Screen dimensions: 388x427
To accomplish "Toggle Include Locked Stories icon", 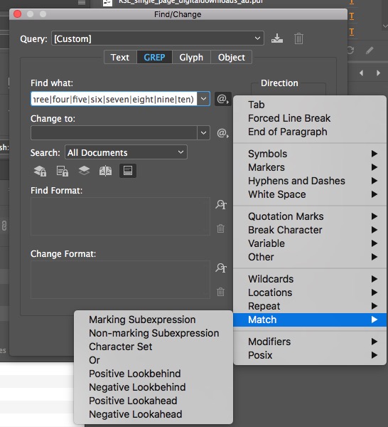I will [63, 171].
